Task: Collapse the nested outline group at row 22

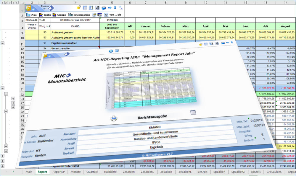Action: point(6,94)
